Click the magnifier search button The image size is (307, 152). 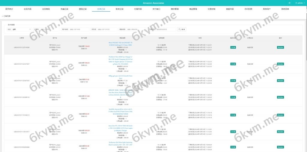point(182,29)
